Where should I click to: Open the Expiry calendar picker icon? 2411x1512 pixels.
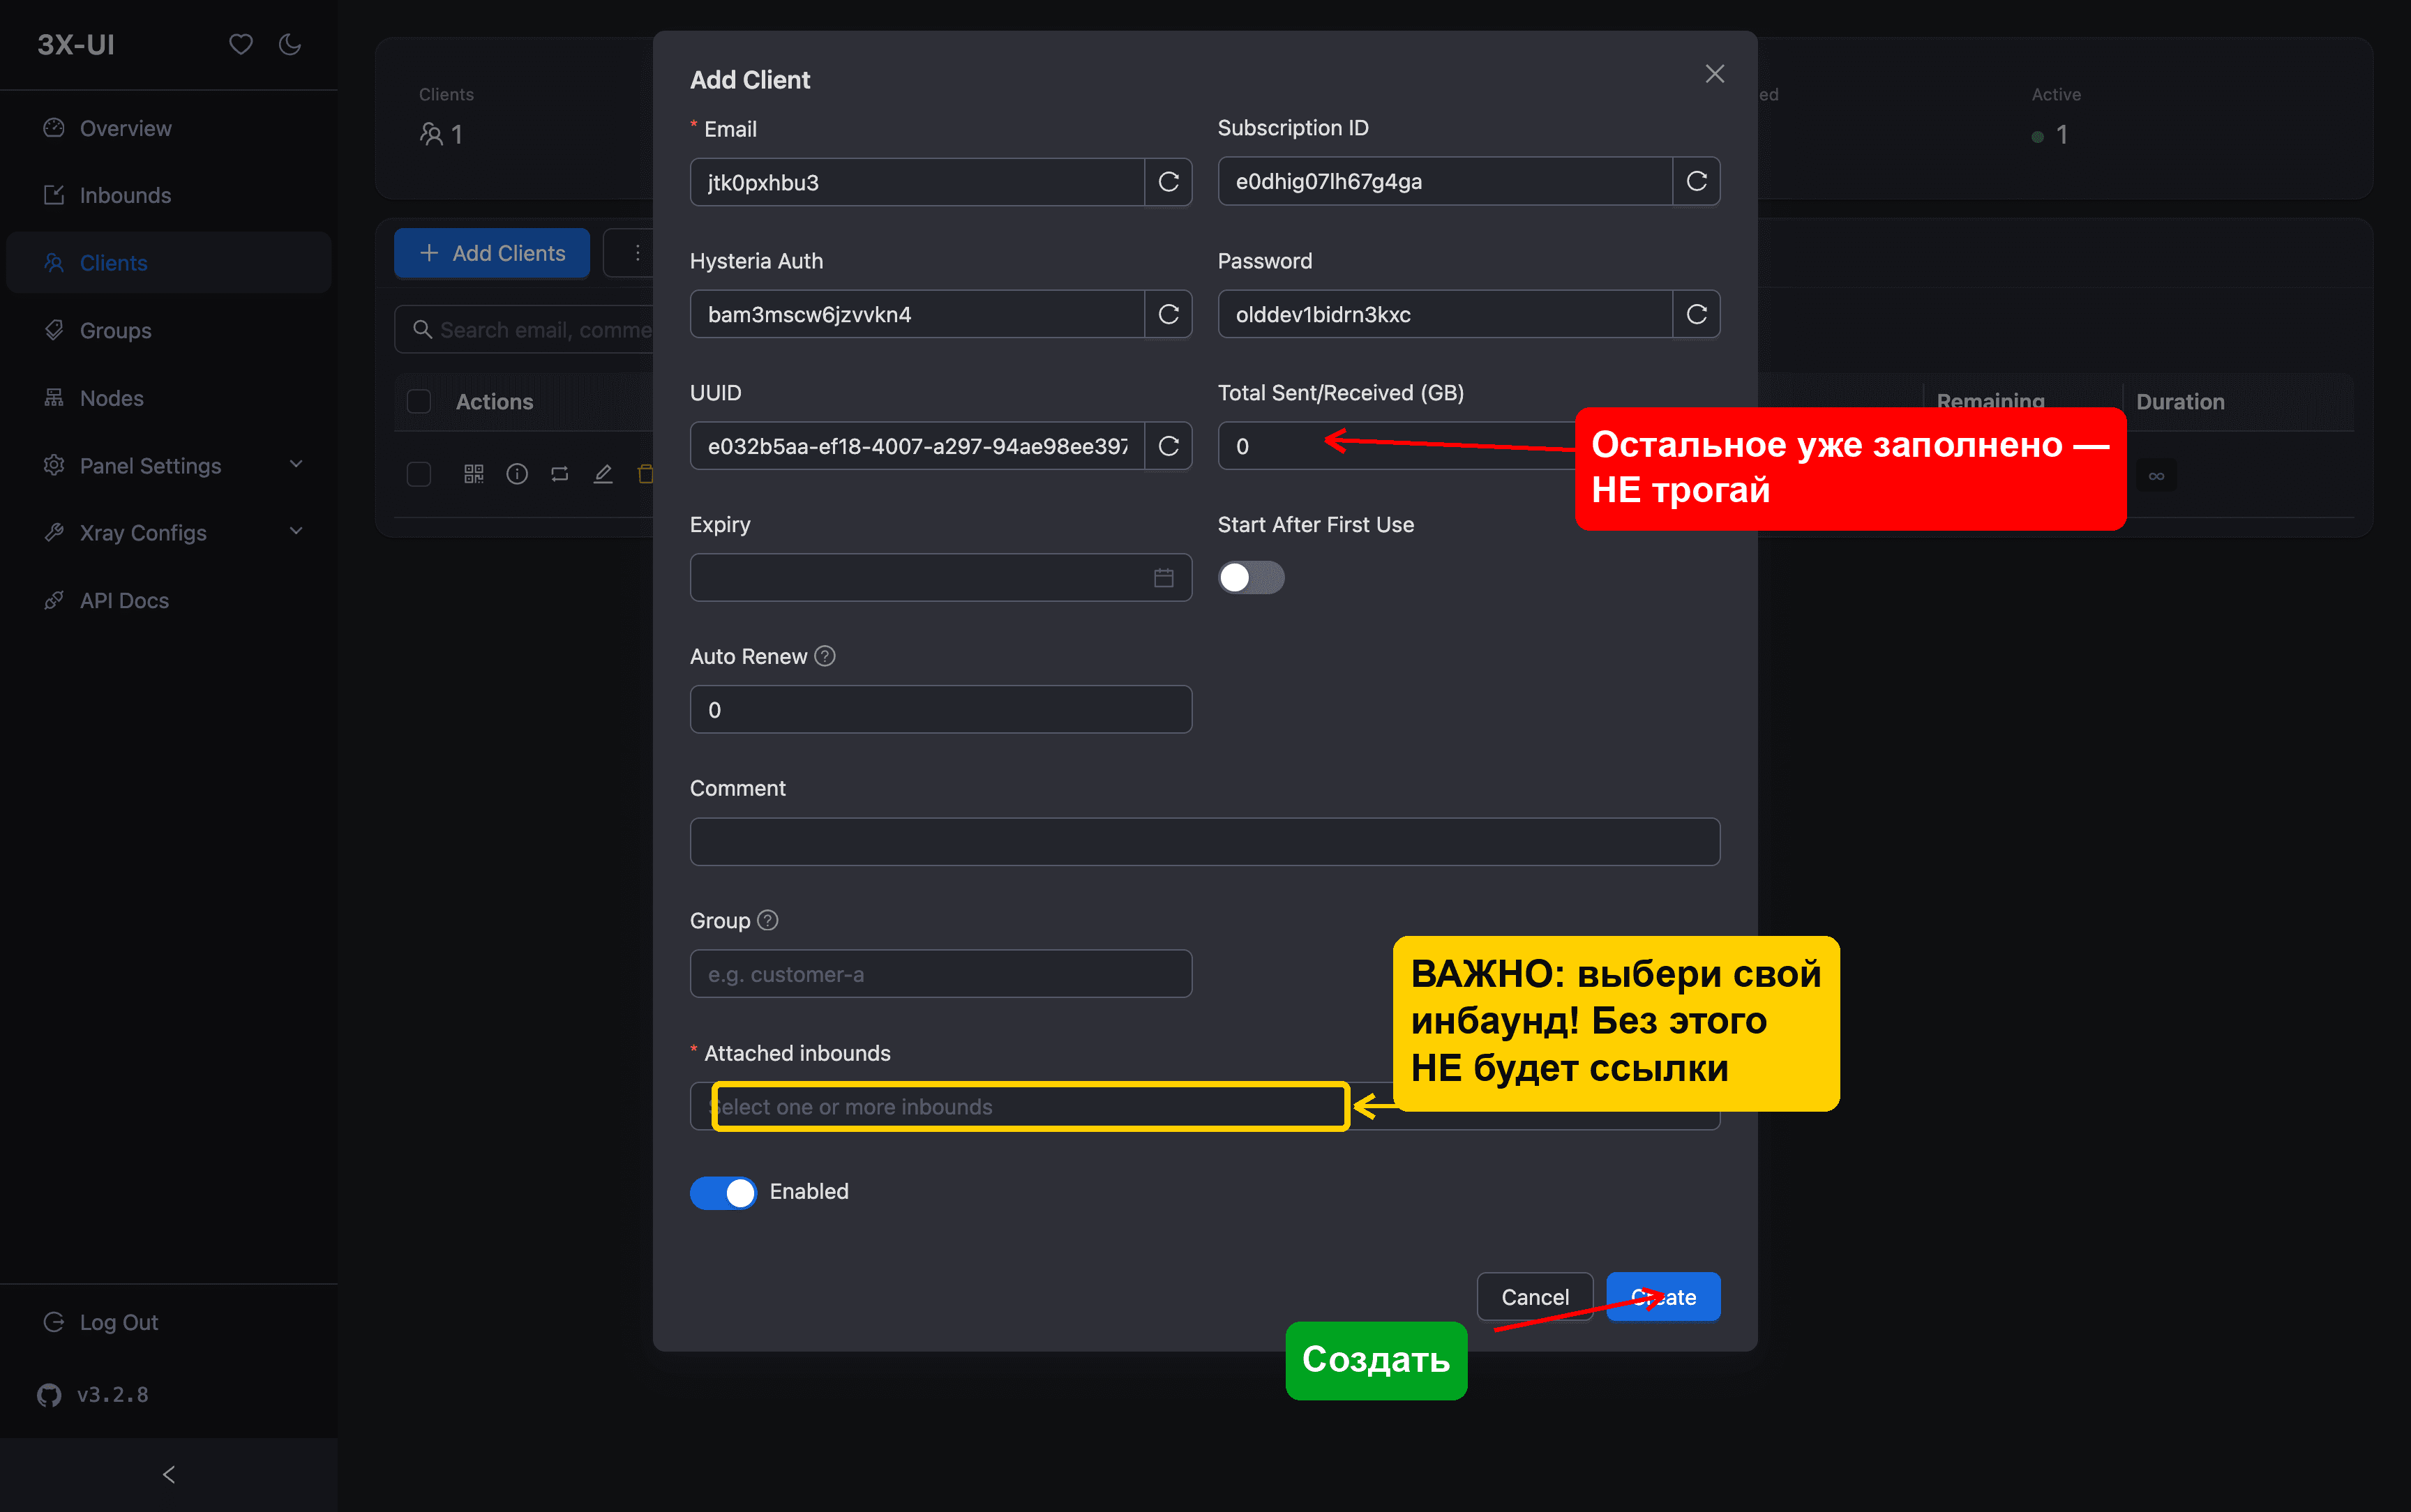point(1163,578)
